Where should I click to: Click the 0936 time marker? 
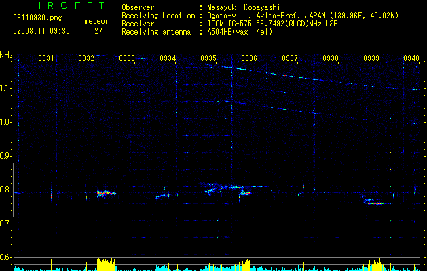pos(249,58)
